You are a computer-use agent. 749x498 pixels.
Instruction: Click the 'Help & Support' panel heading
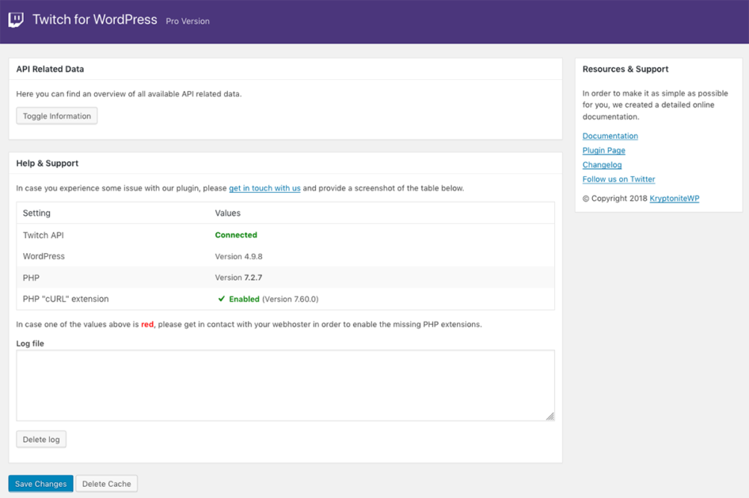pyautogui.click(x=48, y=163)
